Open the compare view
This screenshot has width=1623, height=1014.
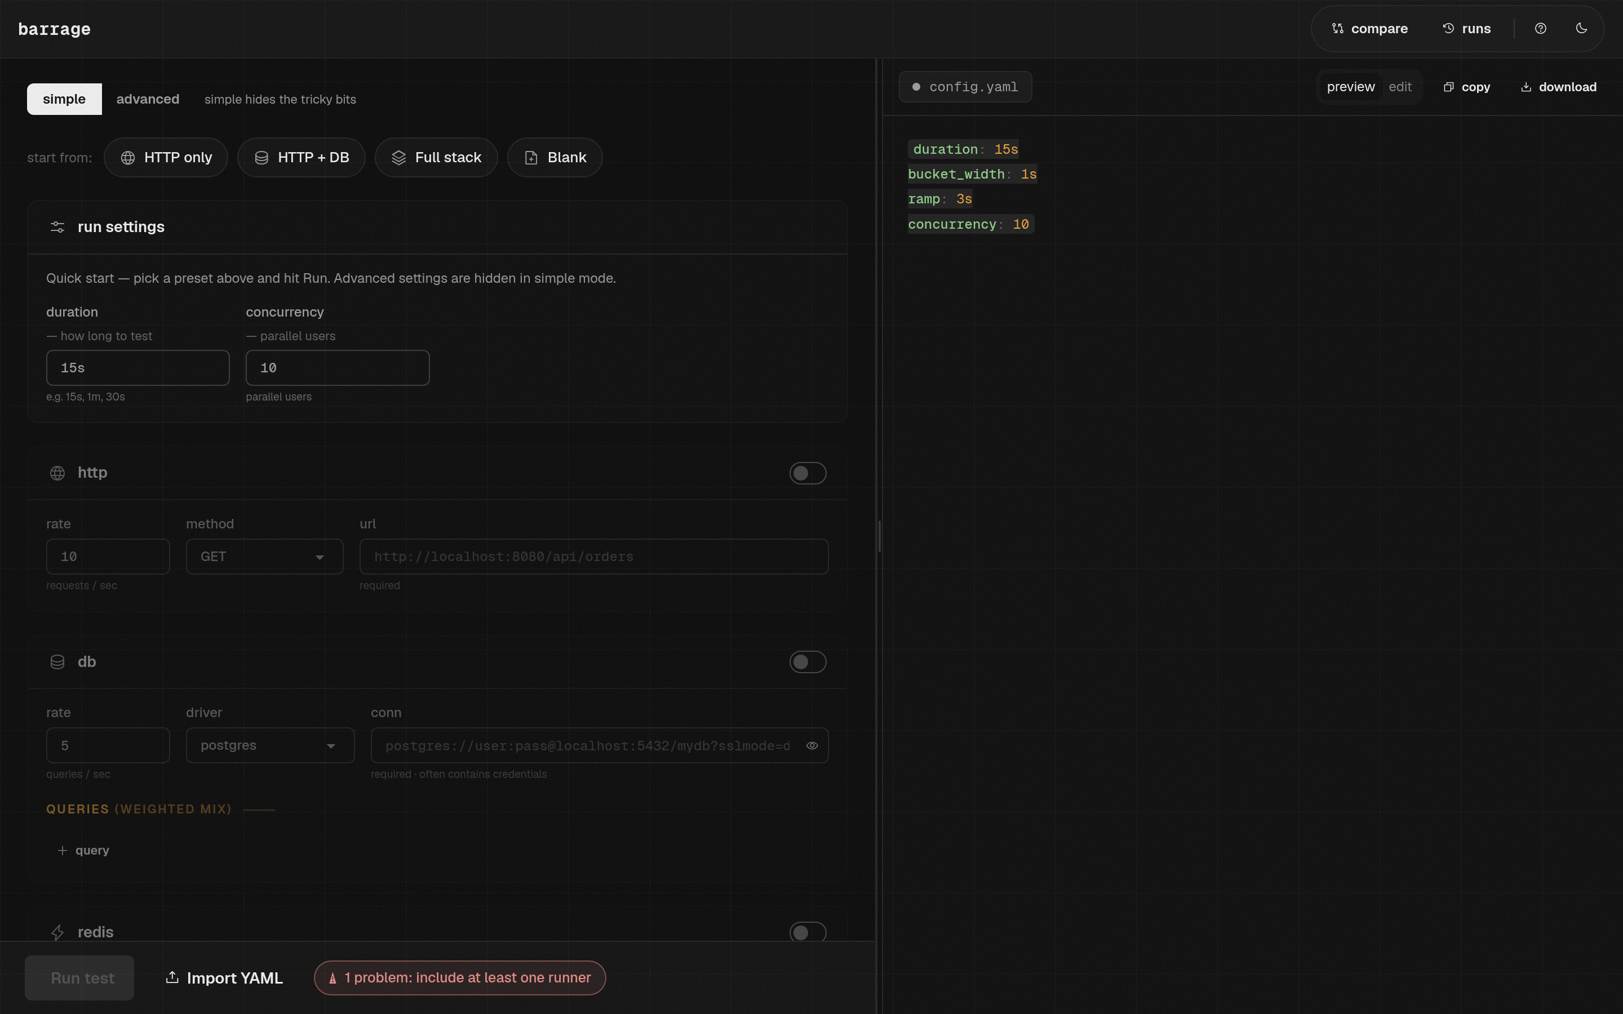point(1369,29)
